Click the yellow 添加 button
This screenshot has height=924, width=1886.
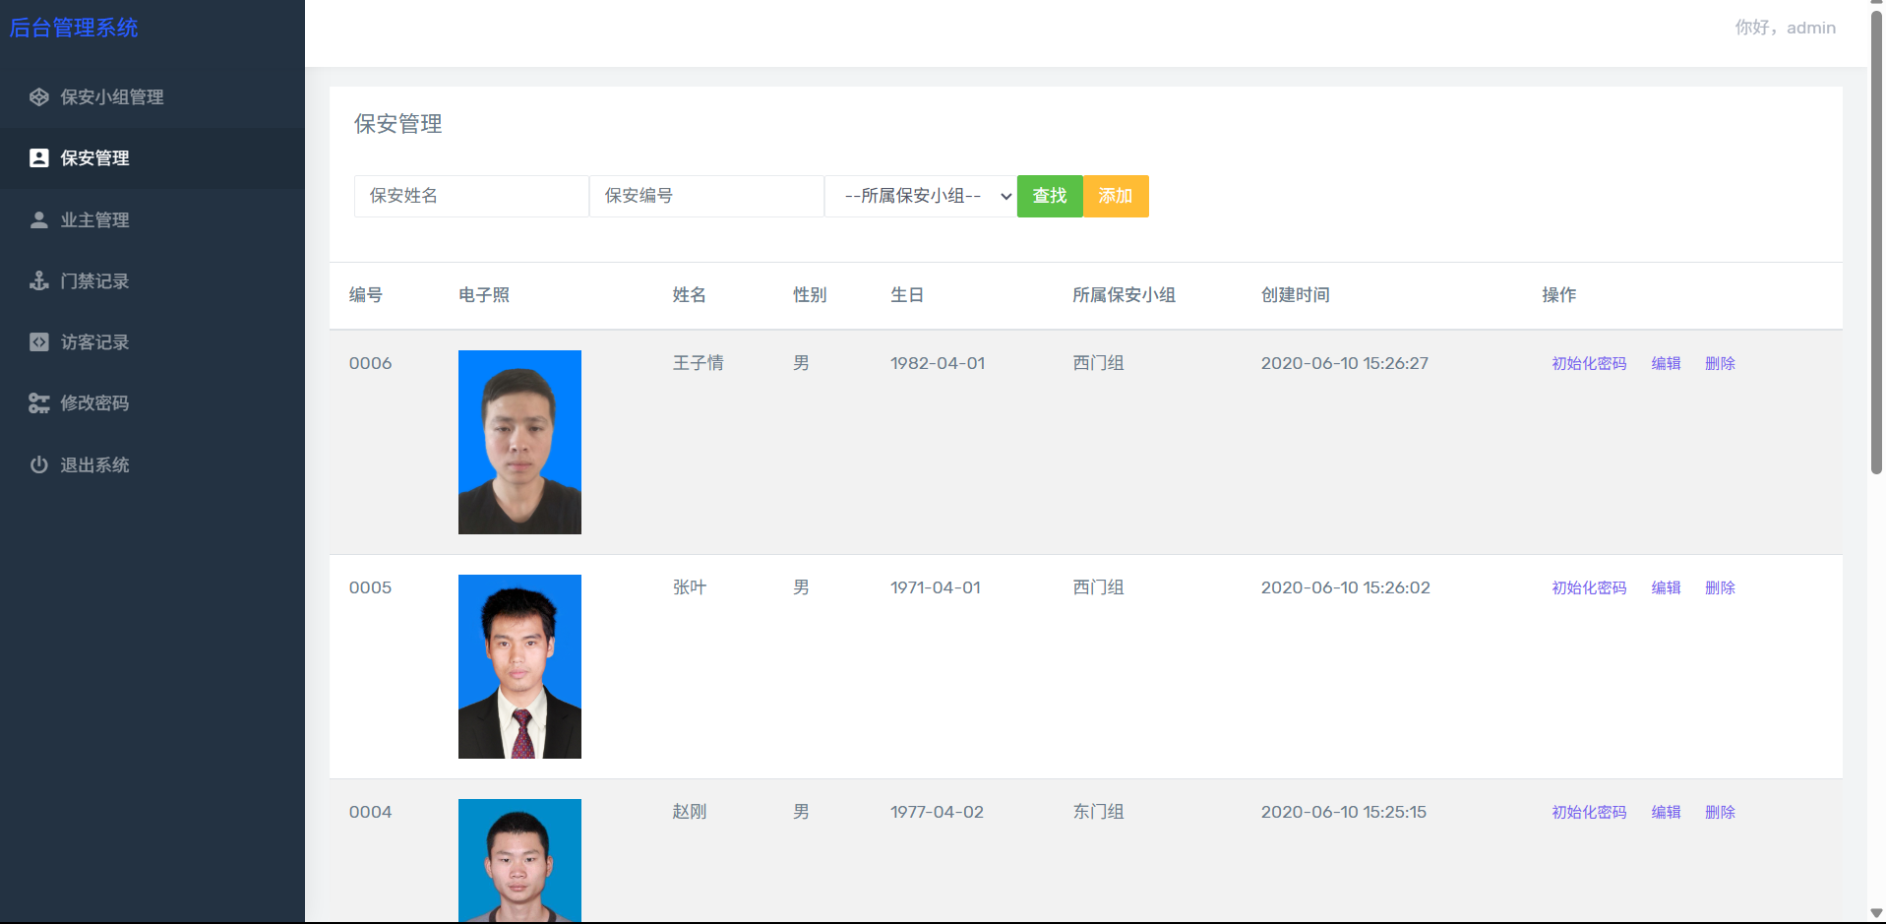point(1116,196)
